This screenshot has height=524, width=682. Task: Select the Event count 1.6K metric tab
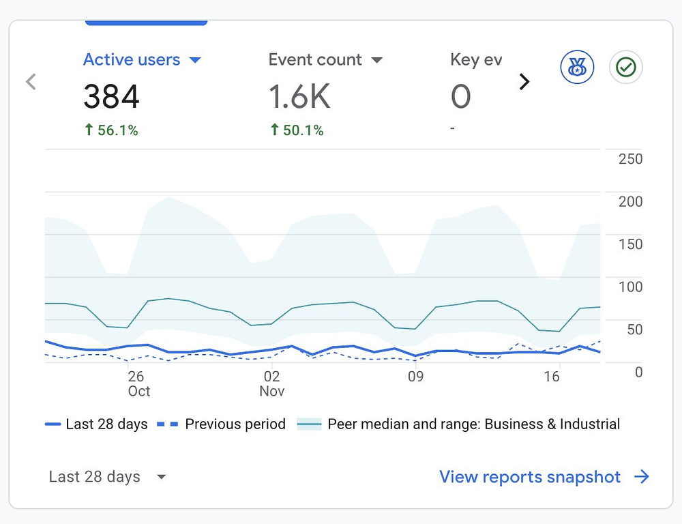300,98
